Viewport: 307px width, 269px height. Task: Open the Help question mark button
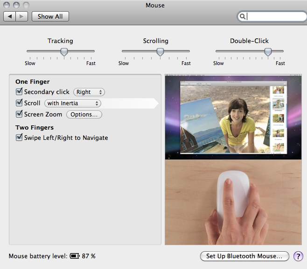(297, 256)
